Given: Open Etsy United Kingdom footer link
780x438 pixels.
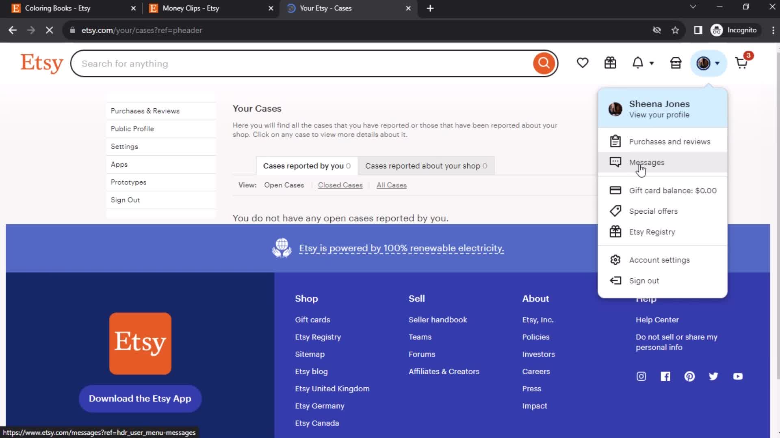Looking at the screenshot, I should tap(332, 389).
